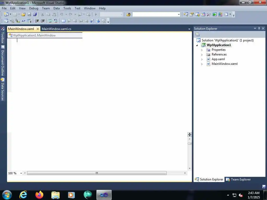Open the Toolbox from the toolbar icon

209,15
